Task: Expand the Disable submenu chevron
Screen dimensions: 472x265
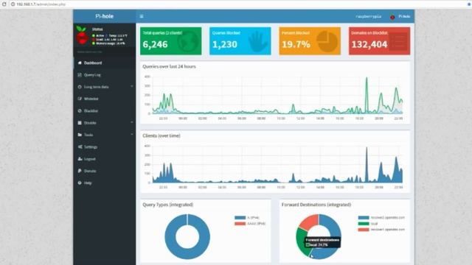Action: [132, 123]
